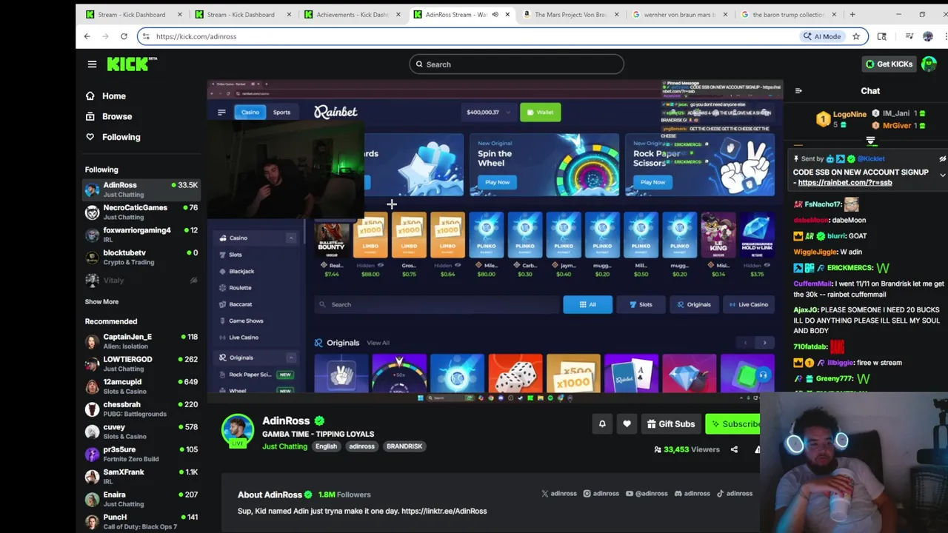This screenshot has width=948, height=533.
Task: Open foxwarriorgaming4 channel from sidebar
Action: click(141, 235)
